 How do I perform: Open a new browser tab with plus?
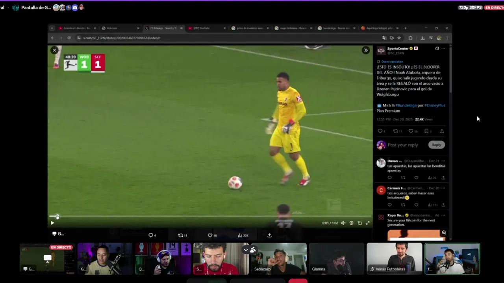405,28
